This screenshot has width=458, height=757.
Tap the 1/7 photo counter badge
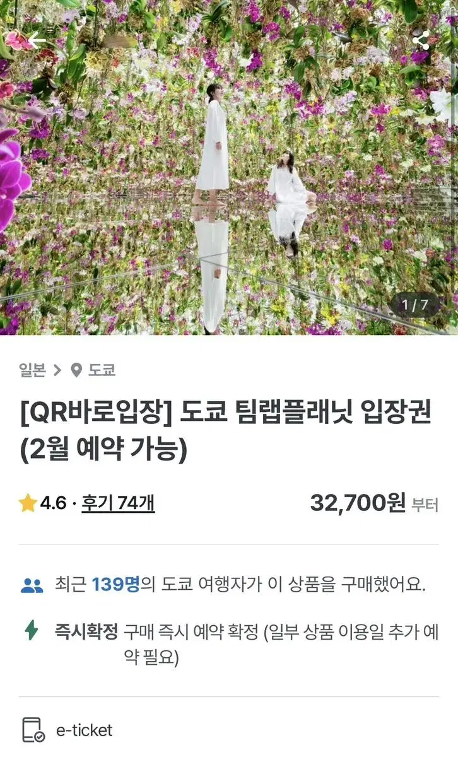pyautogui.click(x=415, y=306)
